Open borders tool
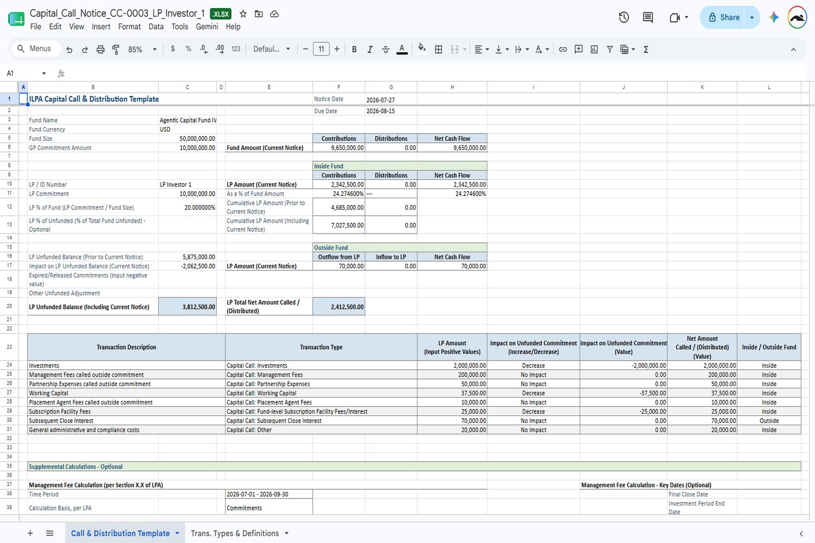 click(x=438, y=49)
